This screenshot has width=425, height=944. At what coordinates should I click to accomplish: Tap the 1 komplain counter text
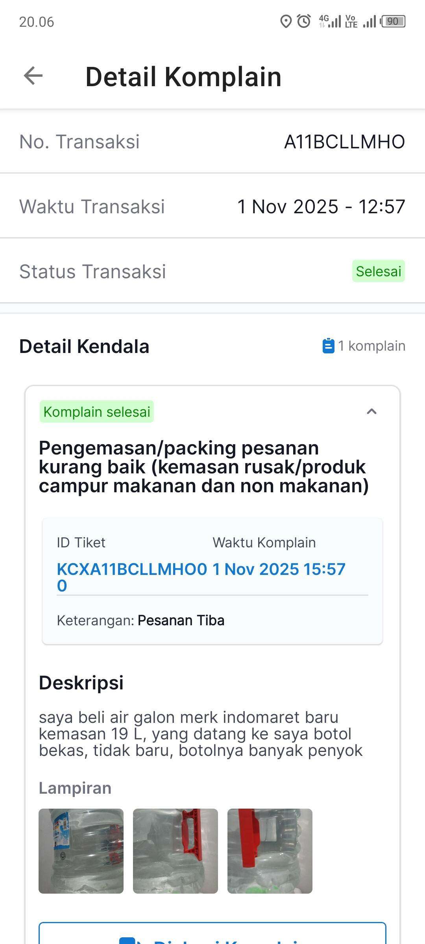pyautogui.click(x=371, y=346)
